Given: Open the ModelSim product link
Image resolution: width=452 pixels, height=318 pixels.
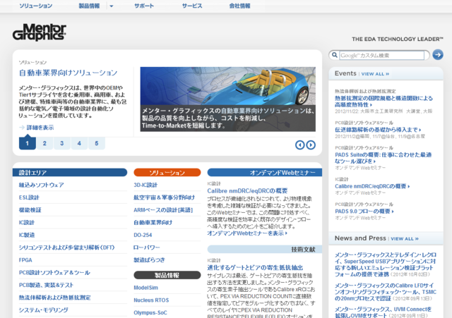Looking at the screenshot, I should 146,288.
